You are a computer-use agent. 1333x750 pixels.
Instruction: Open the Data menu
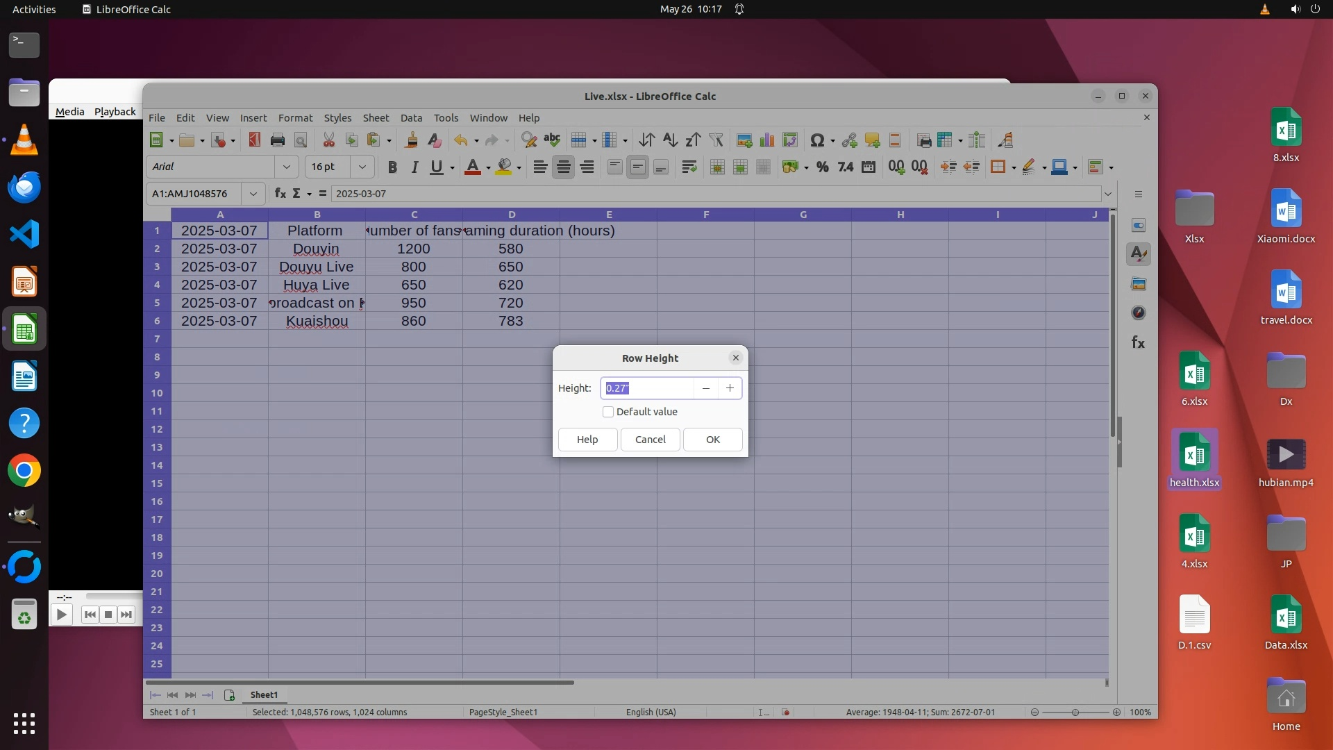411,118
